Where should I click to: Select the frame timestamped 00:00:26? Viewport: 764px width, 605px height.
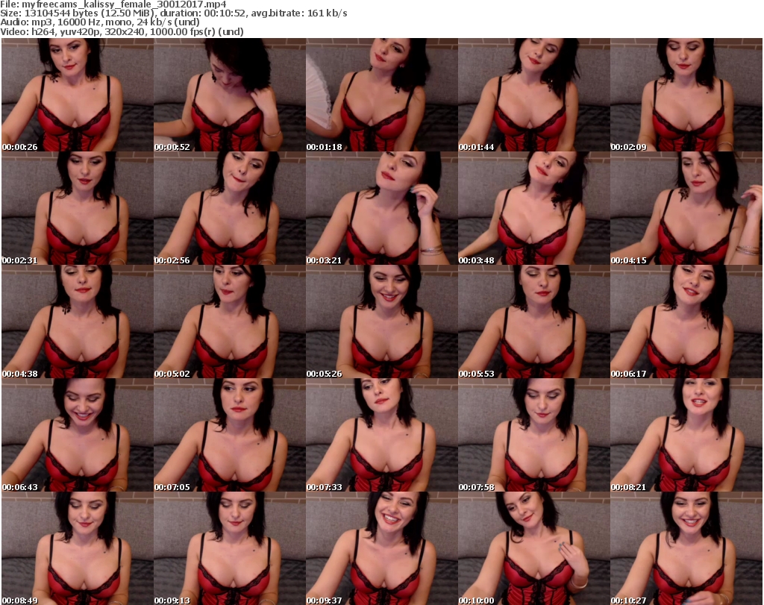[x=78, y=95]
